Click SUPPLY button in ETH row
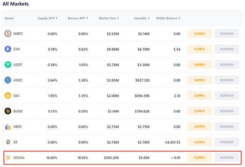 pyautogui.click(x=199, y=49)
